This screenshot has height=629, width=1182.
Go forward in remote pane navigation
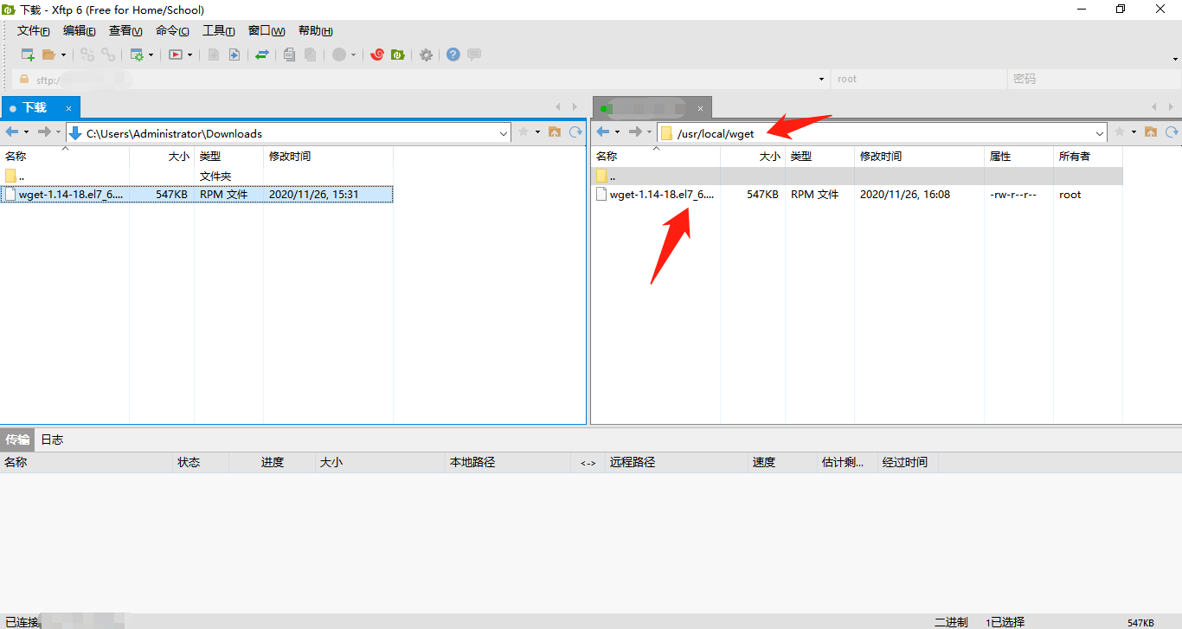635,132
